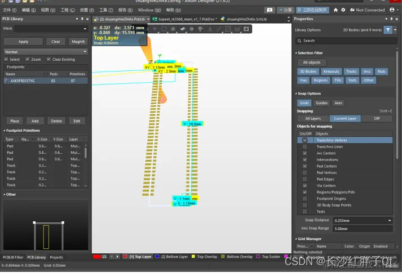The height and width of the screenshot is (273, 402).
Task: Click the user account icon
Action: click(x=392, y=10)
